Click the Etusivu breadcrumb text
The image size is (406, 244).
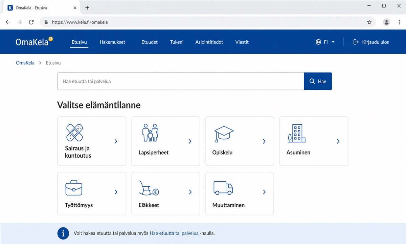(53, 63)
